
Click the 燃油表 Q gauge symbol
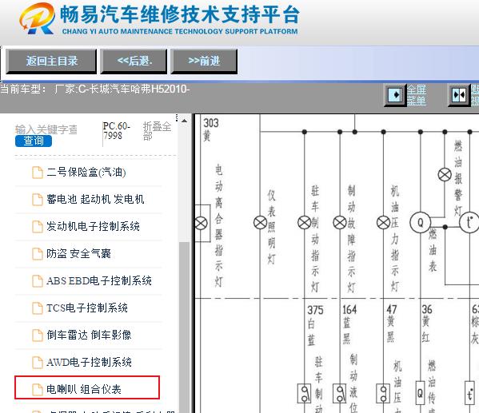[421, 223]
